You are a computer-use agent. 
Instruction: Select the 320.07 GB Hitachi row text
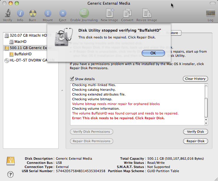29,35
